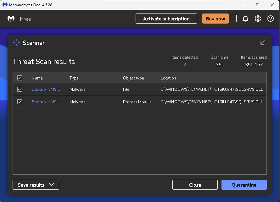This screenshot has width=280, height=202.
Task: Open the help question mark
Action: click(x=270, y=19)
